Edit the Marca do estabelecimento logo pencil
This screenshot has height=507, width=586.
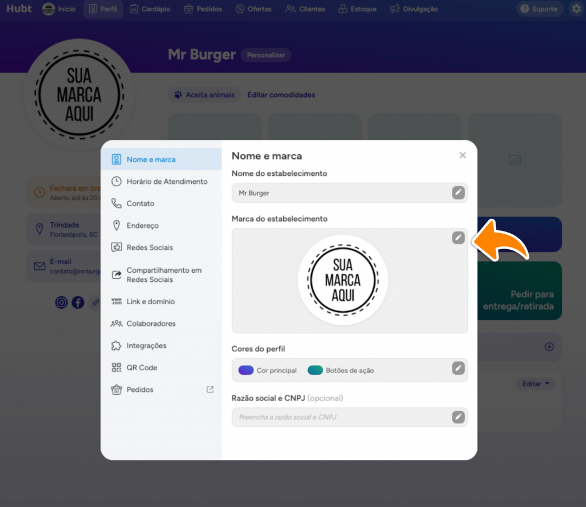click(x=458, y=238)
